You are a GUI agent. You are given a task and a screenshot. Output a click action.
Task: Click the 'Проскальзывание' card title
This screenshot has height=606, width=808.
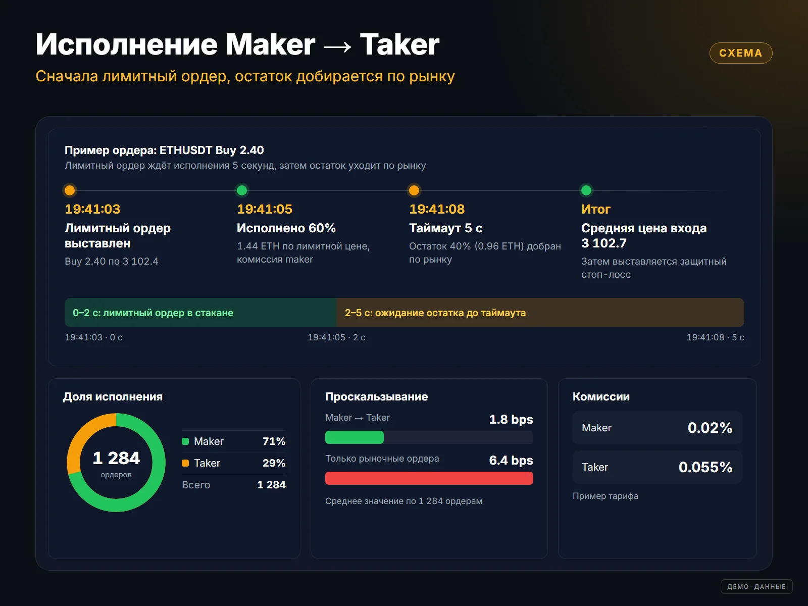(376, 397)
